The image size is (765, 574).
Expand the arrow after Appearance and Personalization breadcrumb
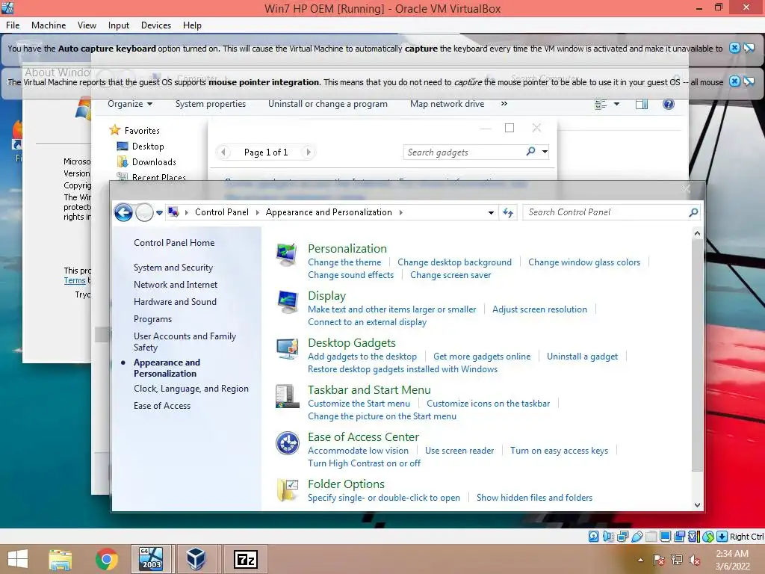401,212
